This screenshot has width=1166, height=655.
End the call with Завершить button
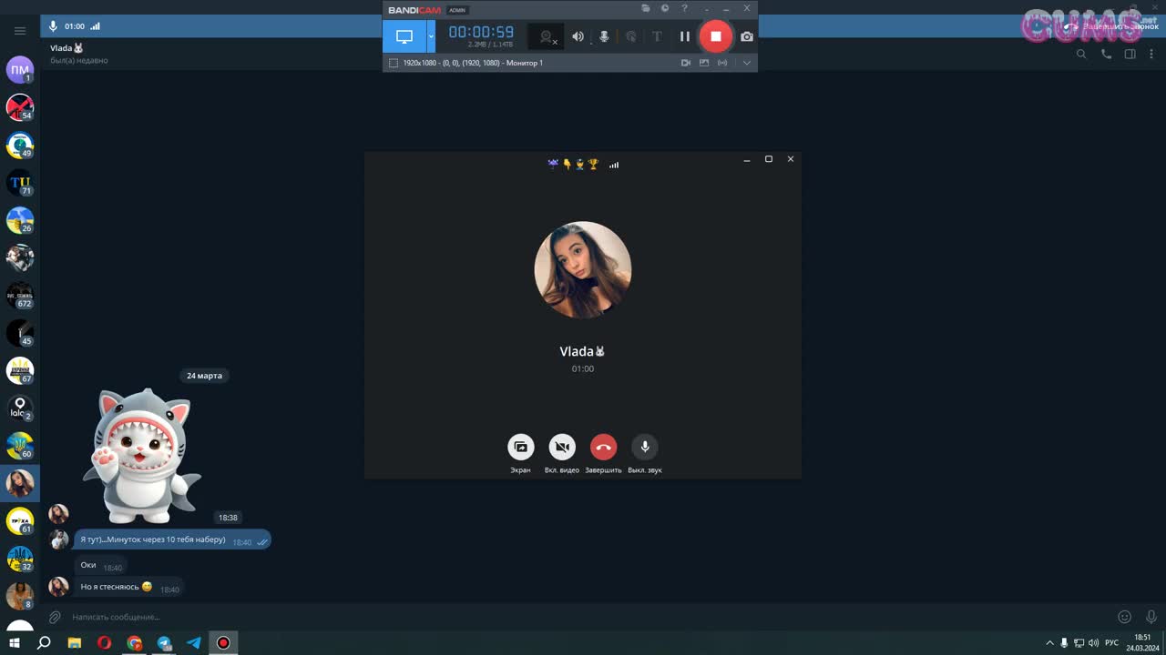coord(603,447)
